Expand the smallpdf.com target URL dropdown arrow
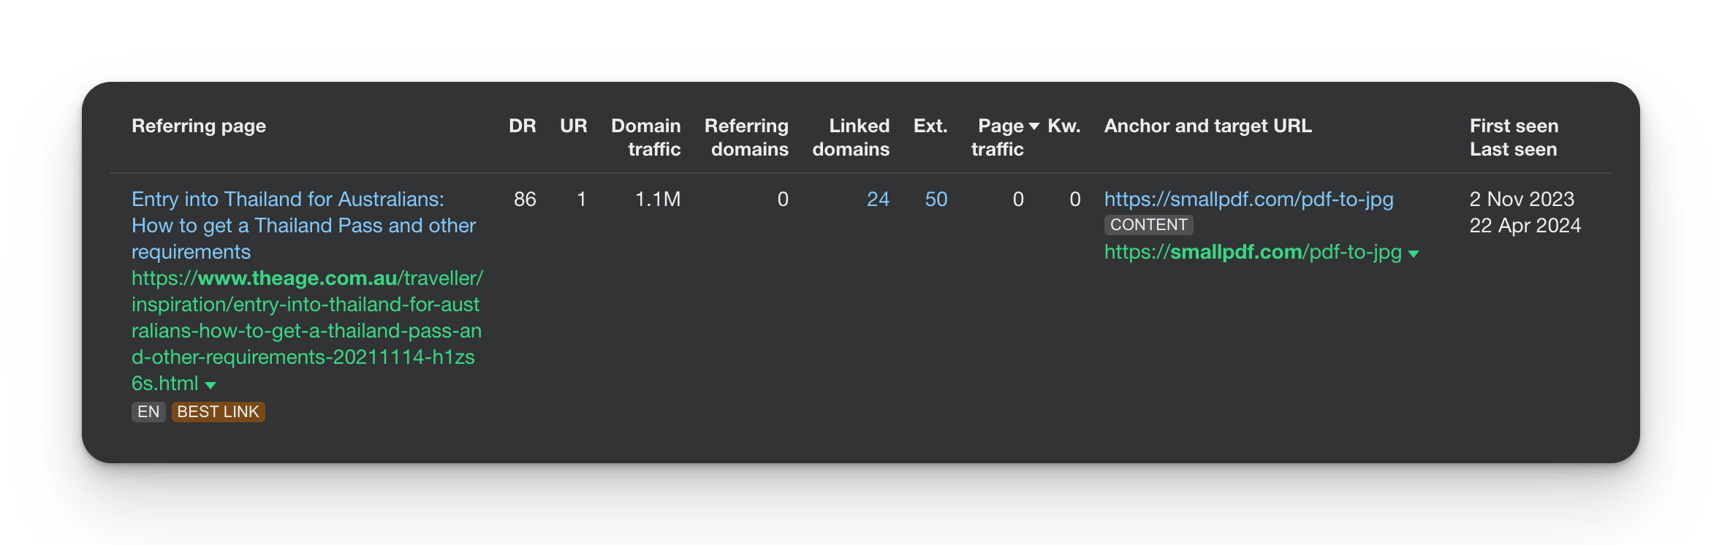 (x=1414, y=254)
